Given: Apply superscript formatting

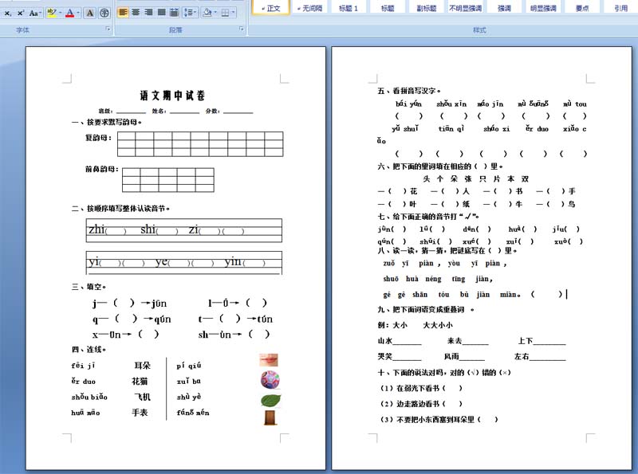Looking at the screenshot, I should pos(21,13).
